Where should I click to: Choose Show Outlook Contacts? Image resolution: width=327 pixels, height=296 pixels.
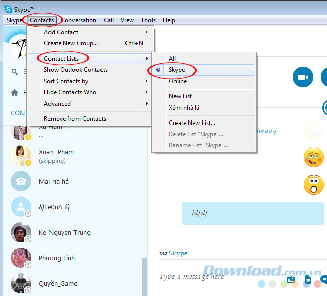tap(90, 70)
